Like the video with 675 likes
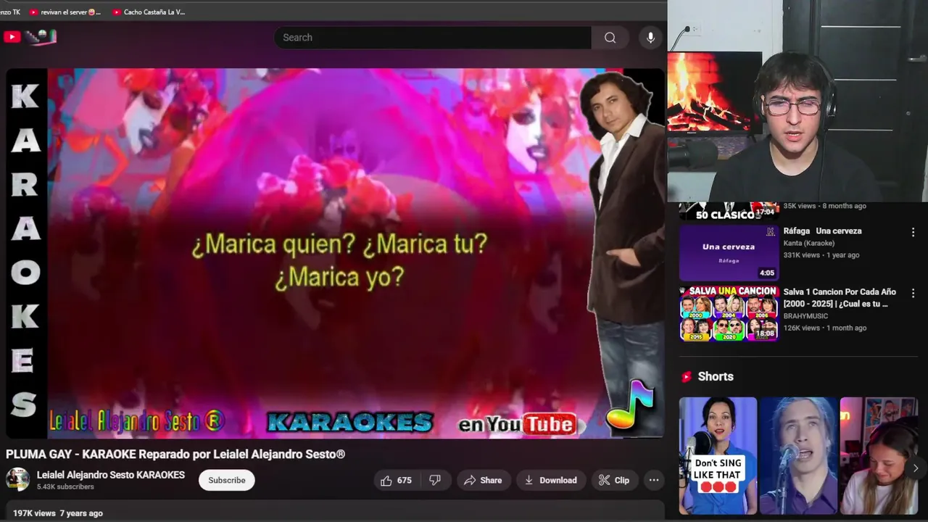The image size is (928, 522). [396, 480]
